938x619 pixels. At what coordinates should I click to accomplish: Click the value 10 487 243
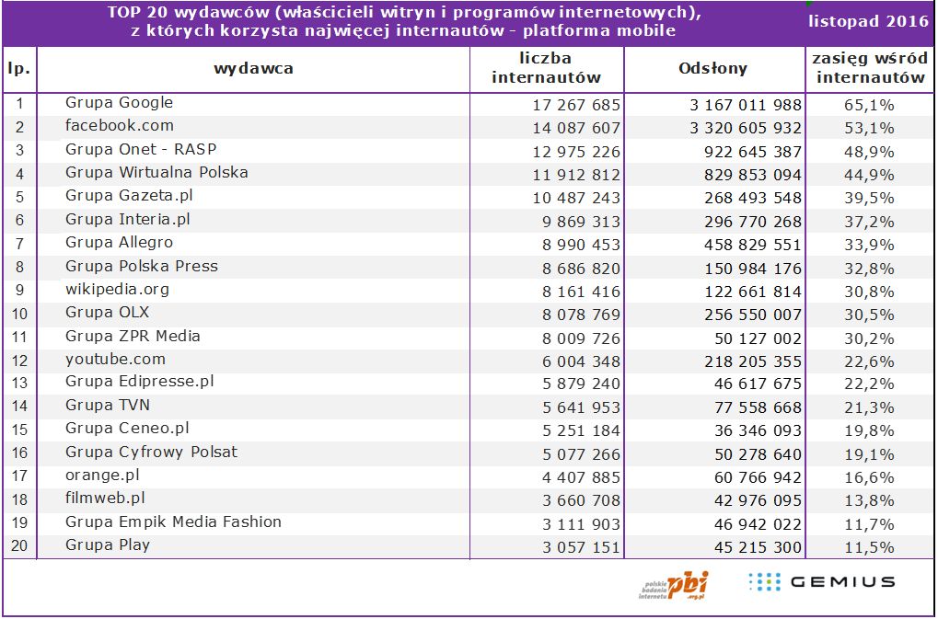point(576,199)
